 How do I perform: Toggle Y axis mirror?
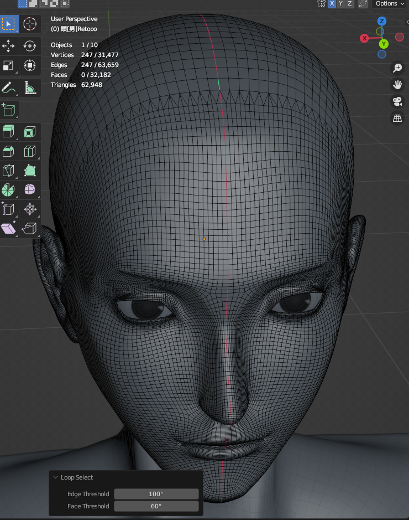(340, 4)
